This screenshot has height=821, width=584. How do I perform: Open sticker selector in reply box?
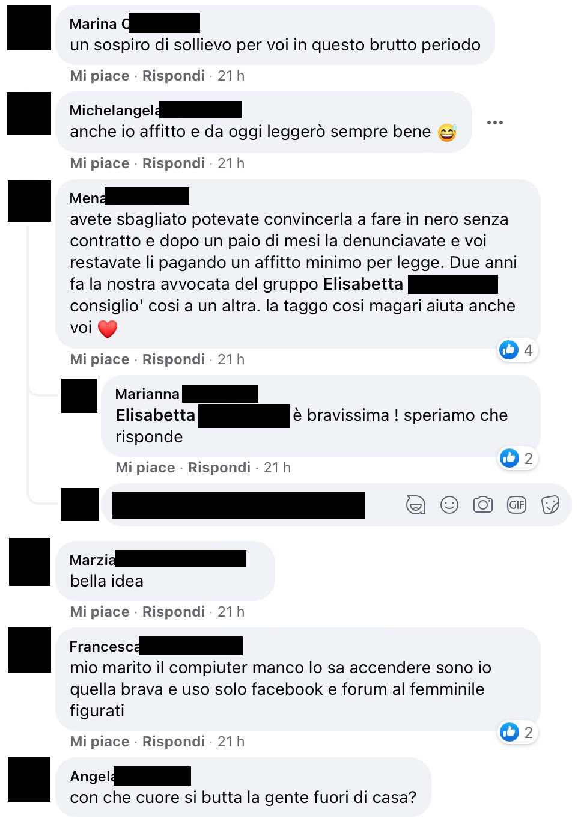click(550, 505)
